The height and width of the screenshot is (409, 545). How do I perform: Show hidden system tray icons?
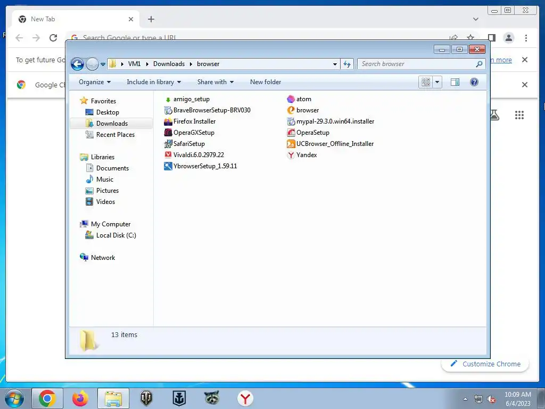[x=465, y=399]
